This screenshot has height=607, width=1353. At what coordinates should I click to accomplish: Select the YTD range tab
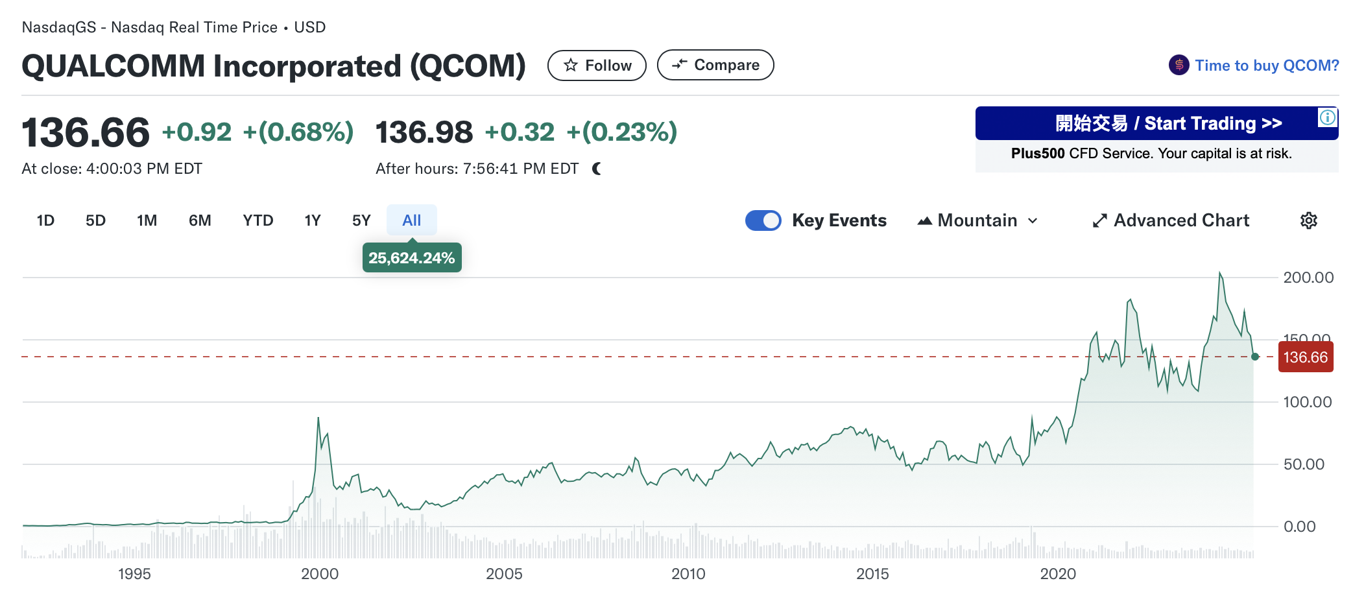click(x=257, y=220)
